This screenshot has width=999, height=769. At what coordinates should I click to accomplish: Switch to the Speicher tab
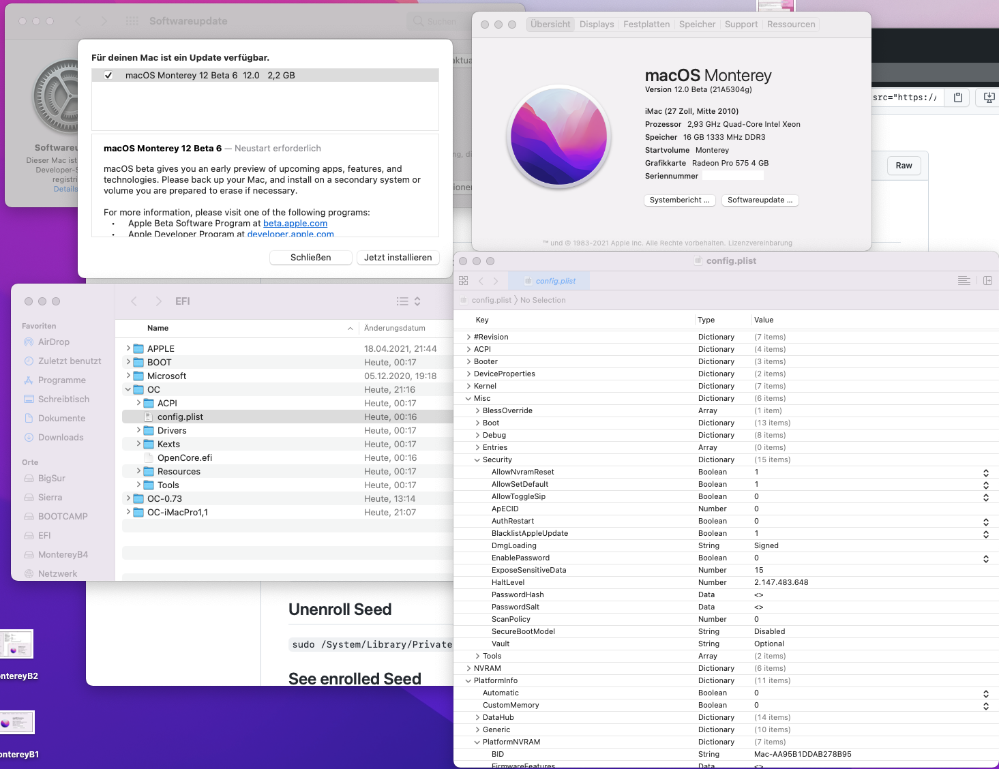click(697, 25)
